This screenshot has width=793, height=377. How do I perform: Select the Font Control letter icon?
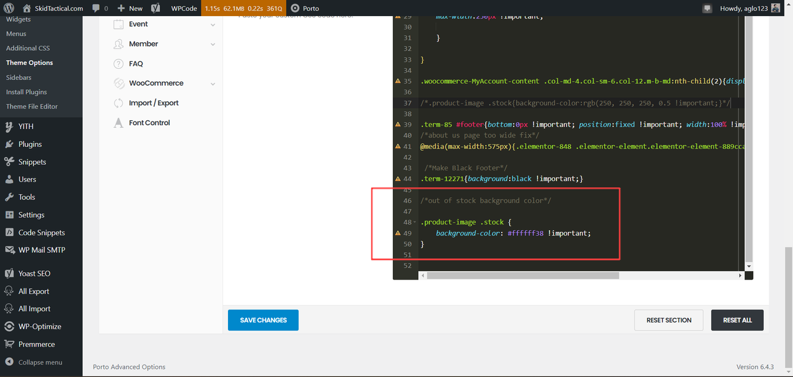118,123
